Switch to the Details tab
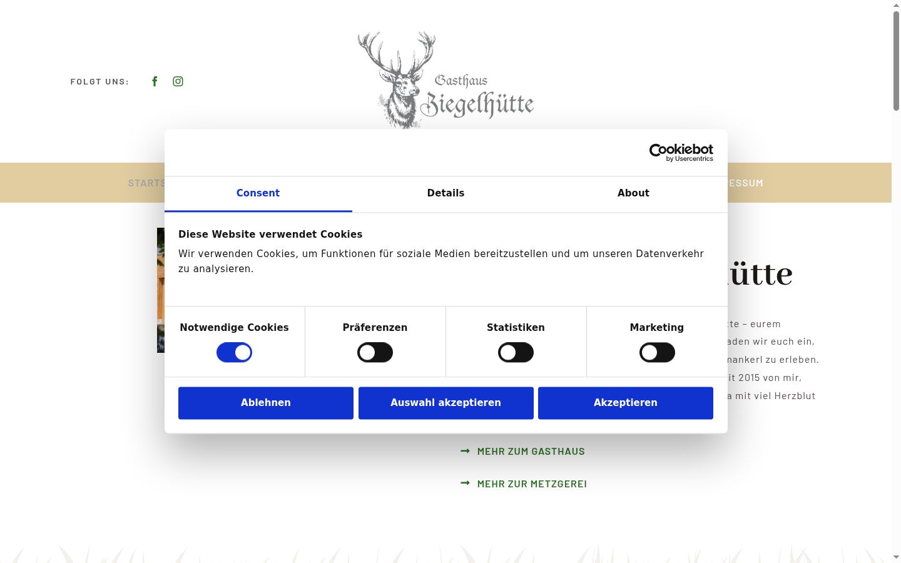The height and width of the screenshot is (563, 901). tap(445, 193)
